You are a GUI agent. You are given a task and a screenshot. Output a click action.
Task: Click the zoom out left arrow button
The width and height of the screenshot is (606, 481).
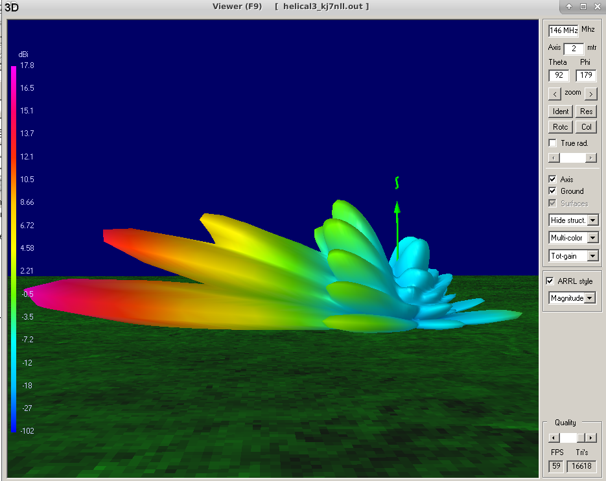tap(555, 94)
